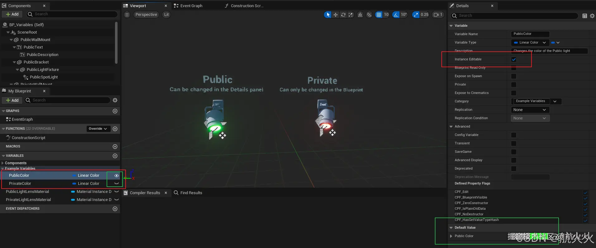Click Add button in My Blueprint panel
The width and height of the screenshot is (596, 248).
(12, 100)
